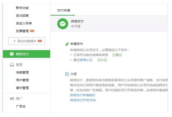Click the 推广 megaphone icon
172x117 pixels.
pos(12,99)
